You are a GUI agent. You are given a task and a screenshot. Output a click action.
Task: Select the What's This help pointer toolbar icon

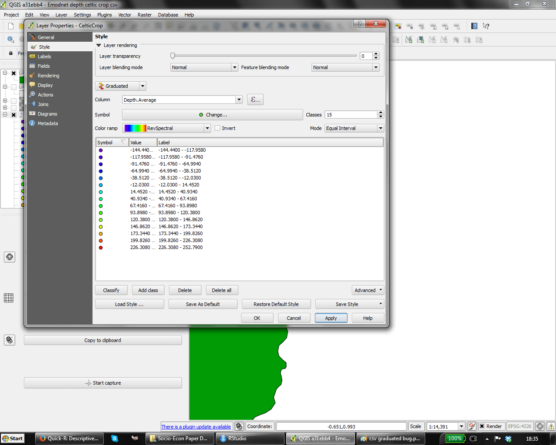point(486,26)
